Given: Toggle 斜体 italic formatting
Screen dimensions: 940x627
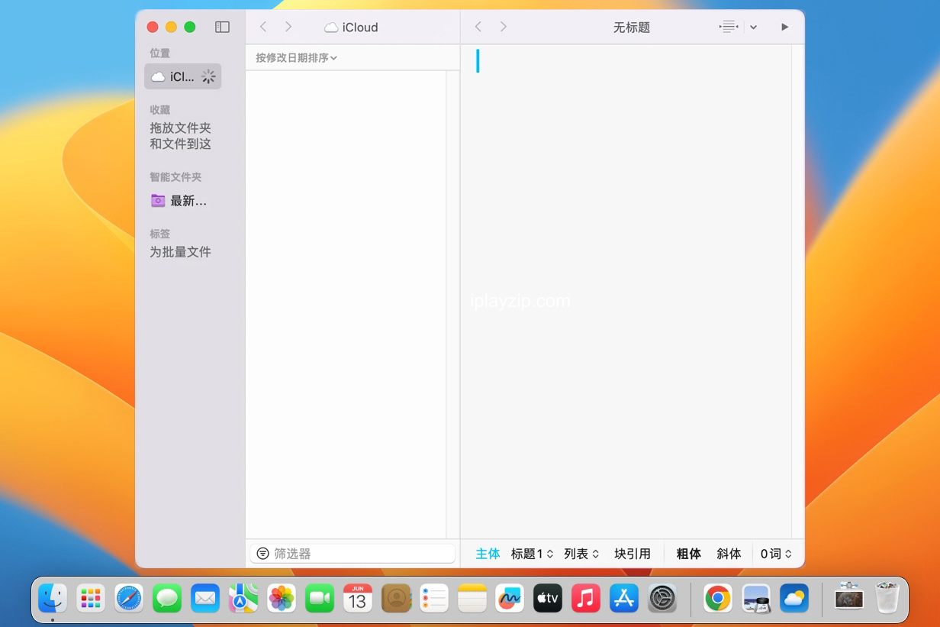Looking at the screenshot, I should pyautogui.click(x=729, y=554).
